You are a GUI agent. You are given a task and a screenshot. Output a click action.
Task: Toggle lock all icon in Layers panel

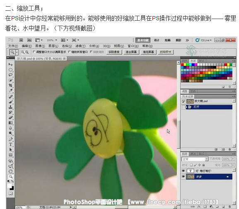(204, 165)
